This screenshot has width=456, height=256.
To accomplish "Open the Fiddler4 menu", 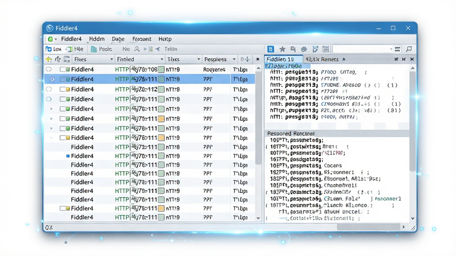I will [71, 39].
